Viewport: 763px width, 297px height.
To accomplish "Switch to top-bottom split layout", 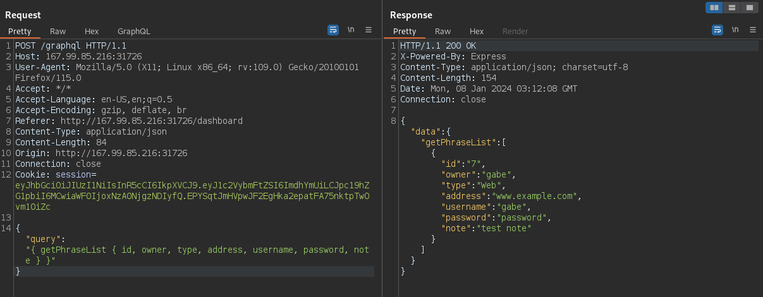I will tap(732, 8).
